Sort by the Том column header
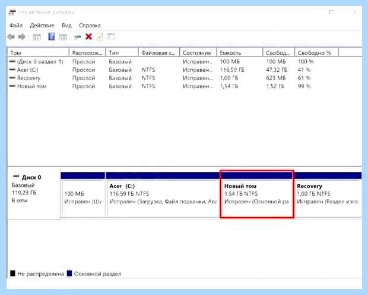Viewport: 368px width, 295px height. [39, 53]
